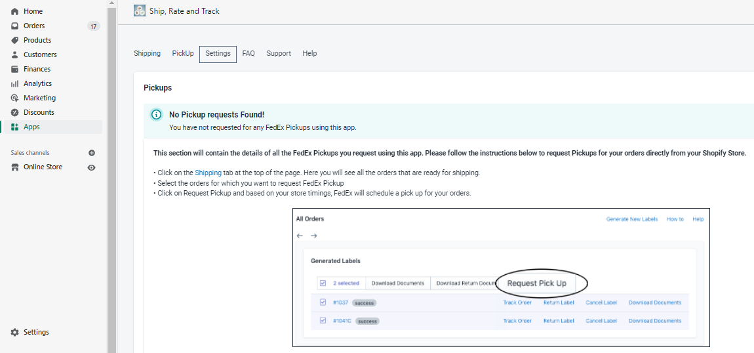The image size is (754, 353).
Task: Click the Settings gear icon at bottom
Action: (x=14, y=332)
